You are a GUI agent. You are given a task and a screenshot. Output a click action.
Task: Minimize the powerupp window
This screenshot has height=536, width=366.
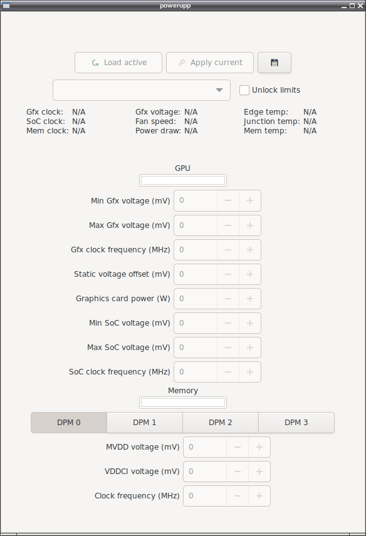344,6
